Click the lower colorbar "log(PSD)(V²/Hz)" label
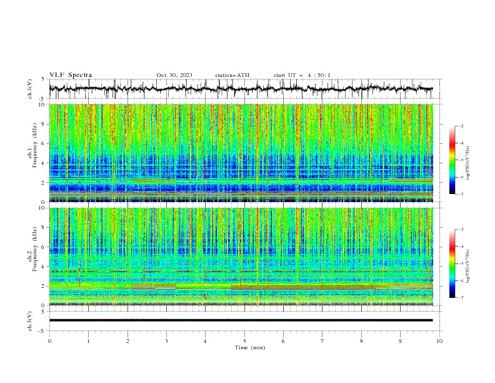The width and height of the screenshot is (495, 383). 468,266
